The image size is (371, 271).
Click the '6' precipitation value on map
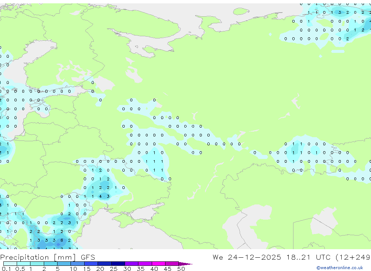62,240
